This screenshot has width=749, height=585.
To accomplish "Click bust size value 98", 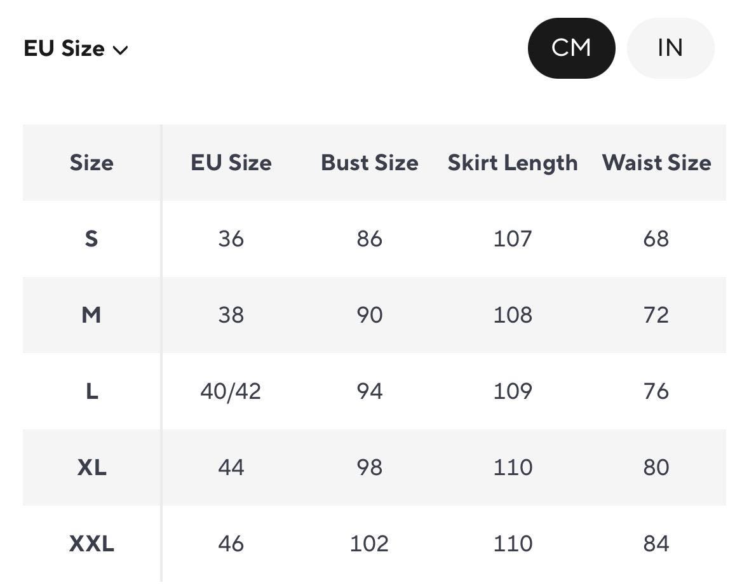I will tap(369, 467).
